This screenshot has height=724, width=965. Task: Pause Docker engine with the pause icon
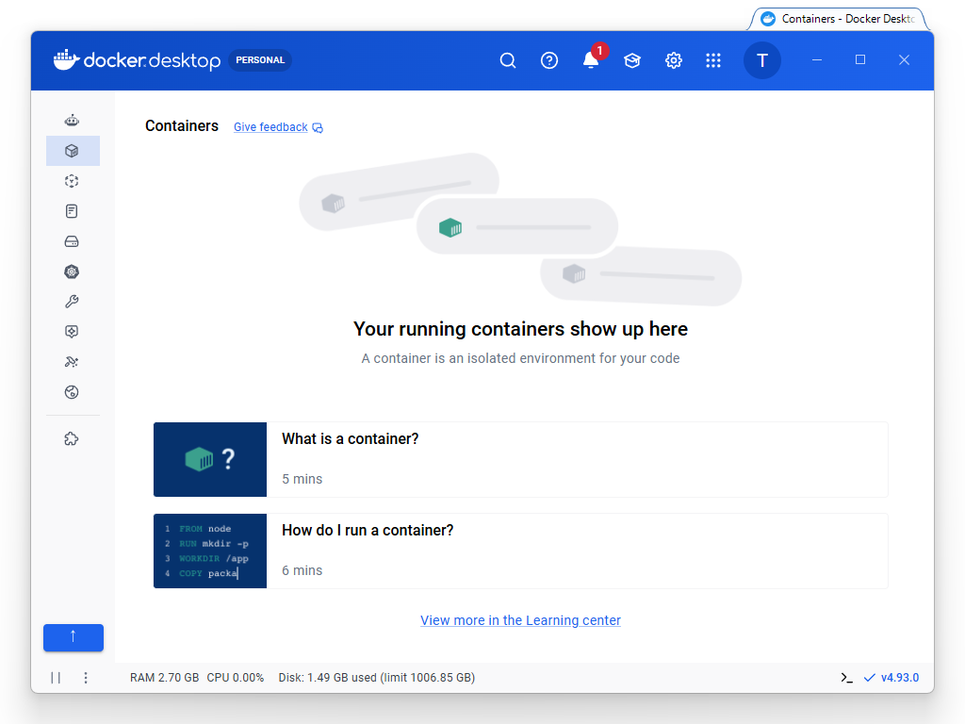(56, 678)
